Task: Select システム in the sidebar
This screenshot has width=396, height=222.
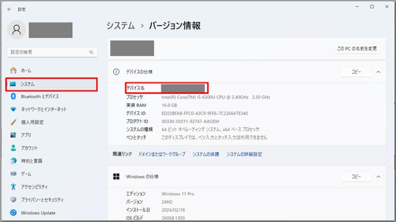Action: [52, 84]
